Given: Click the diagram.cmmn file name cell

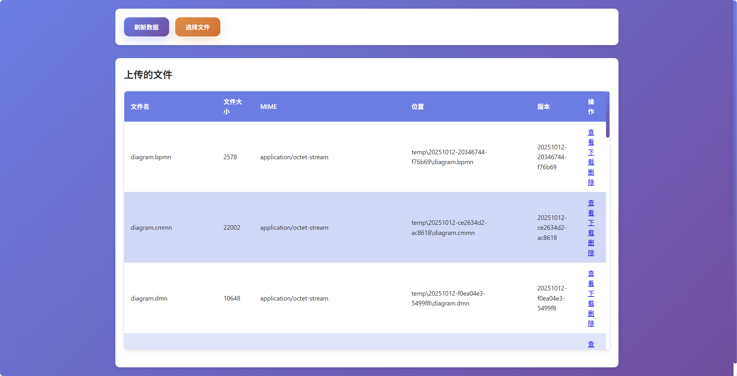Looking at the screenshot, I should point(151,228).
